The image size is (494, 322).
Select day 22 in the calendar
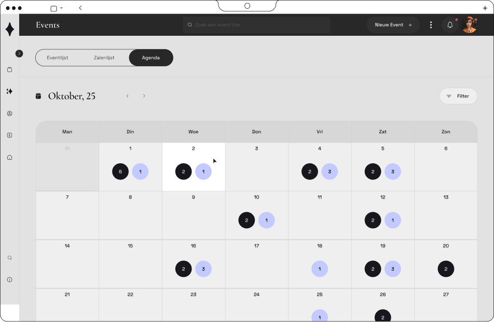click(130, 305)
